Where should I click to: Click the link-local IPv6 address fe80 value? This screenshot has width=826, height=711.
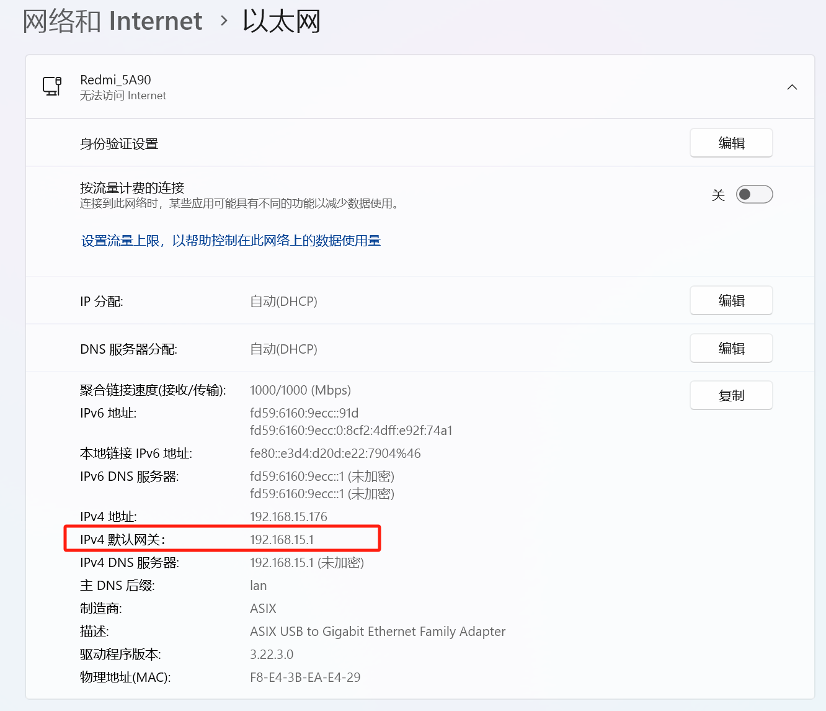point(335,454)
